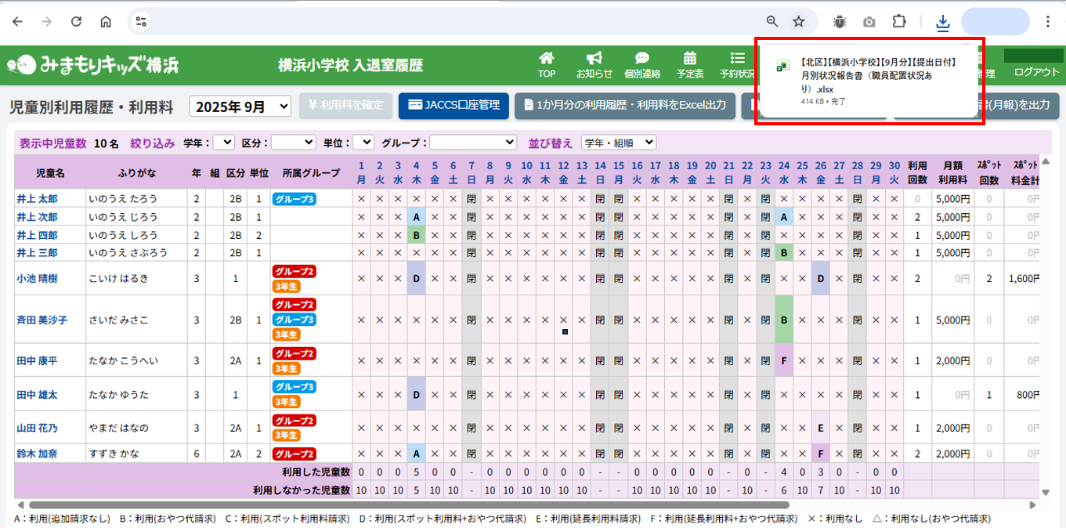
Task: Click the zoom magnifier in address bar
Action: tap(772, 22)
